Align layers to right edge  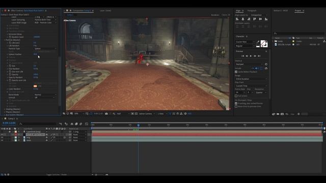[249, 19]
